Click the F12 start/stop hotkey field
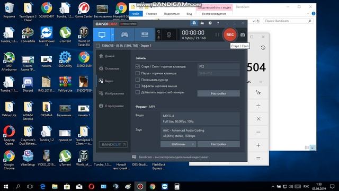 pyautogui.click(x=219, y=66)
